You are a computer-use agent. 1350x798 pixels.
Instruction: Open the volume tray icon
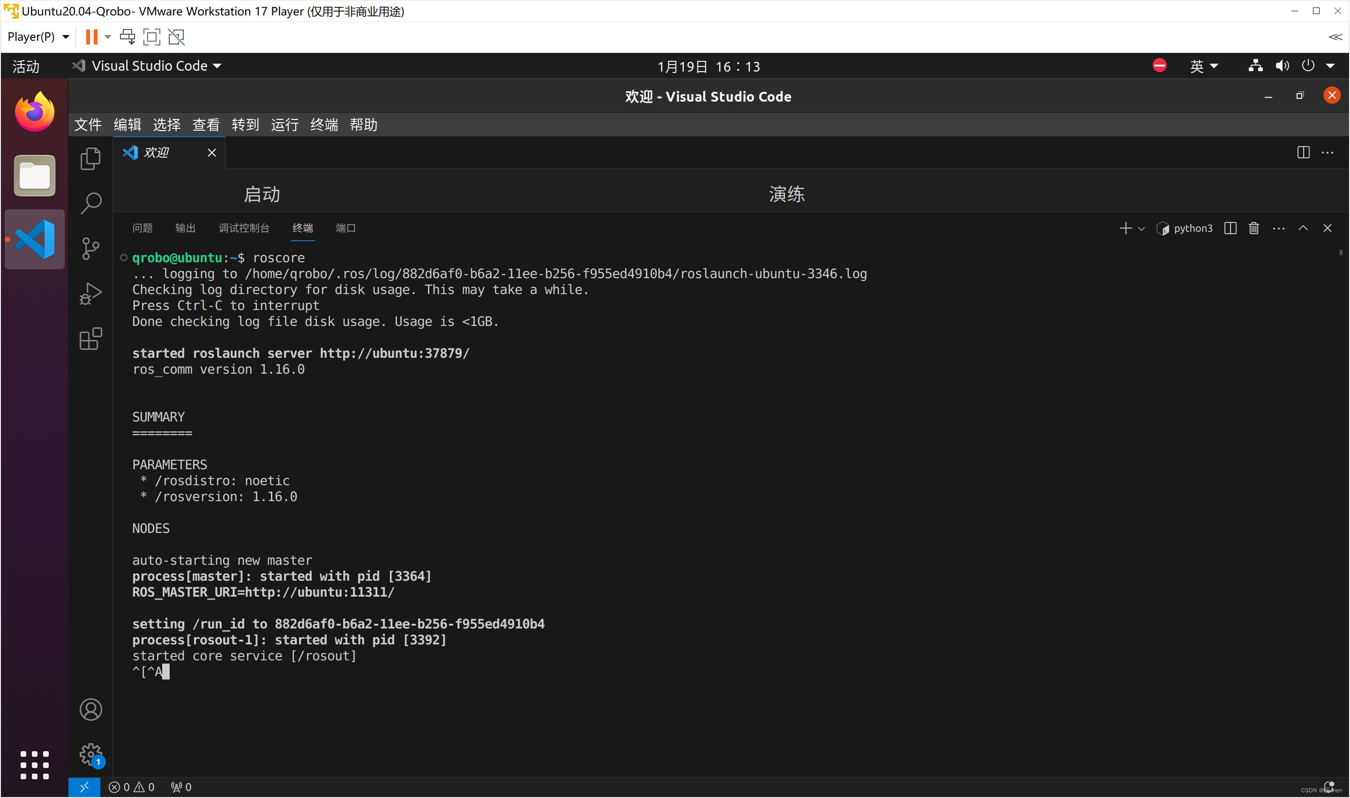click(1282, 66)
